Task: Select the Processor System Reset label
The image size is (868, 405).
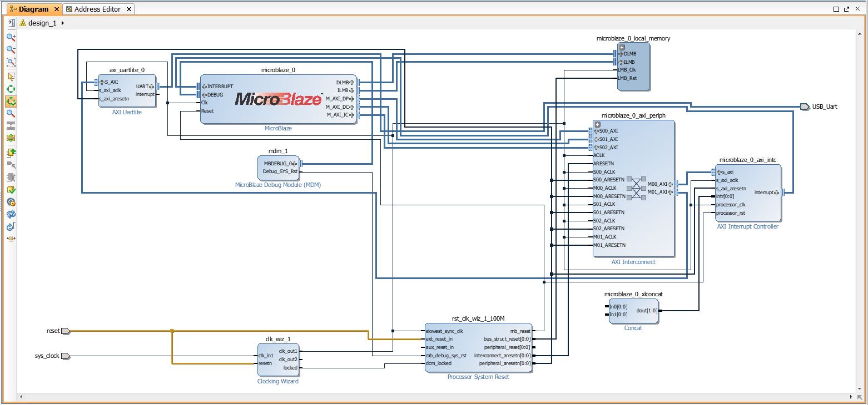Action: pos(478,377)
